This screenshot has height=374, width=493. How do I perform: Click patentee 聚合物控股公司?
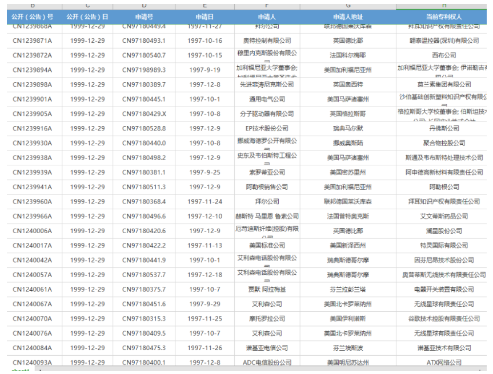pos(444,143)
